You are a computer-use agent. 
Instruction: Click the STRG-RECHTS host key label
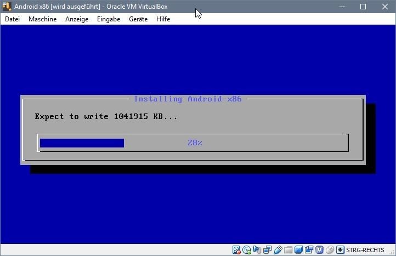tap(365, 250)
